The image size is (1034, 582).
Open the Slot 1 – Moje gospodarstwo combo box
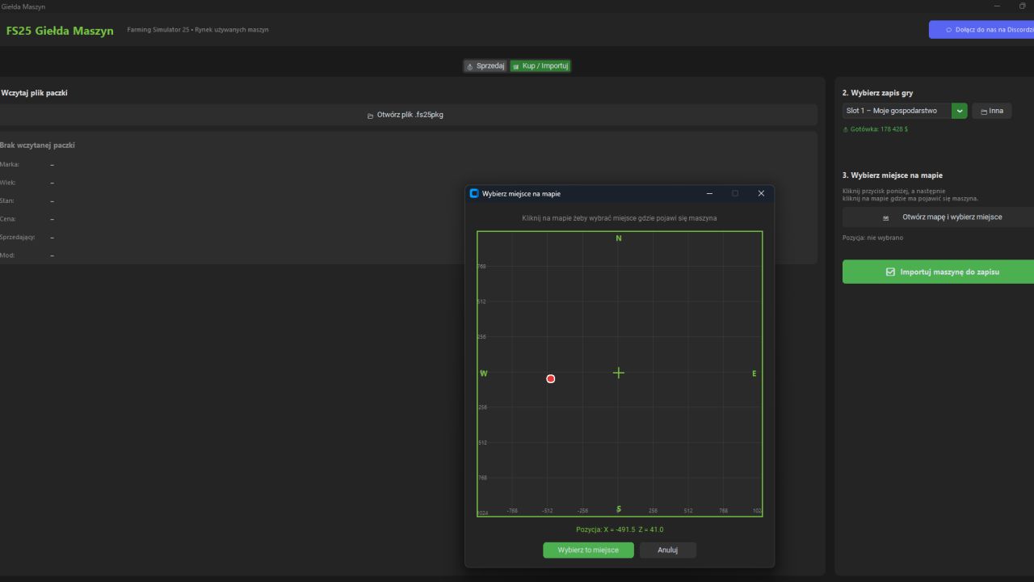[x=904, y=111]
